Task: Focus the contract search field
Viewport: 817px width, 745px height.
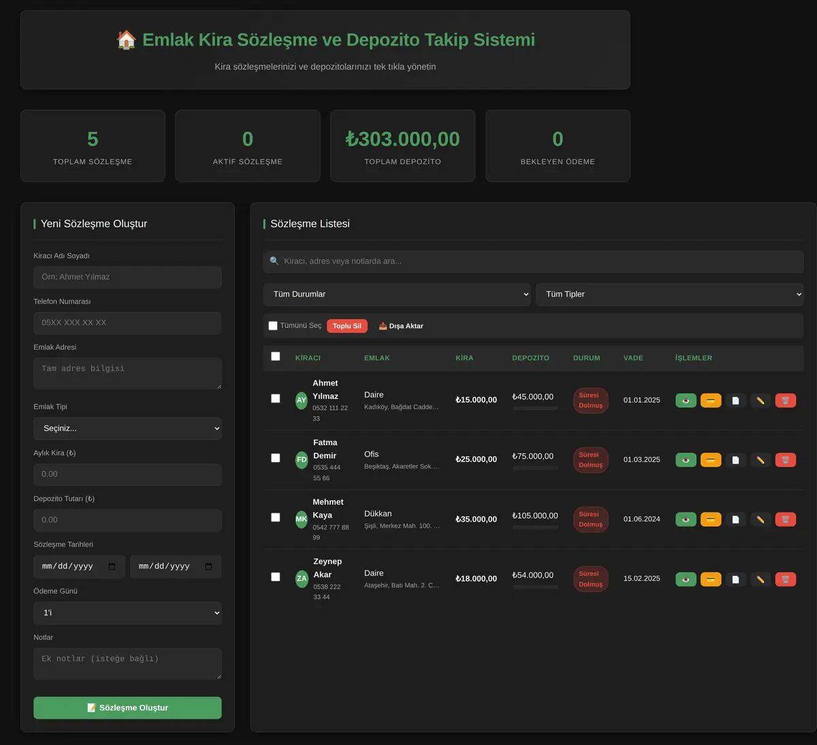Action: point(533,261)
